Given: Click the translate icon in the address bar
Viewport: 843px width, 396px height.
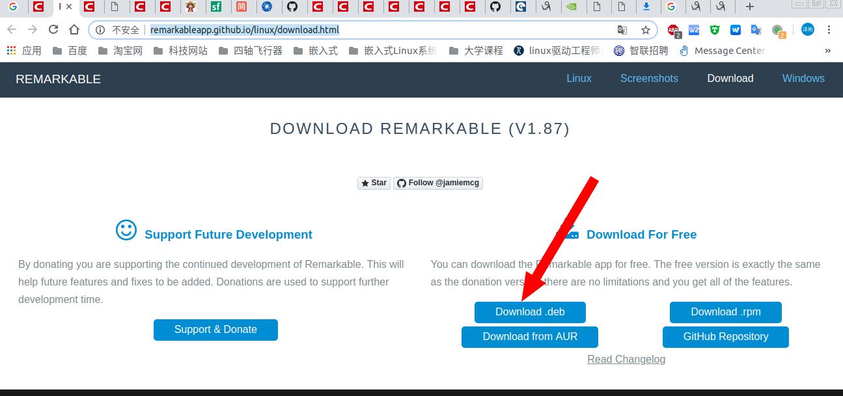Looking at the screenshot, I should [x=622, y=29].
